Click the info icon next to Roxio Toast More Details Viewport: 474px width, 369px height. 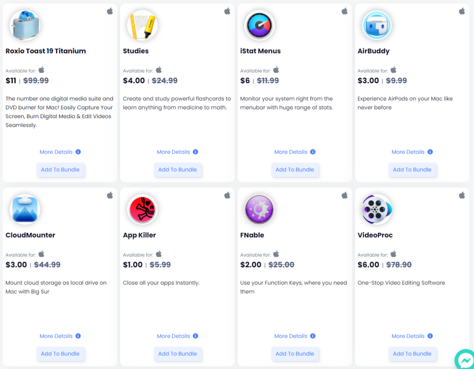(78, 152)
